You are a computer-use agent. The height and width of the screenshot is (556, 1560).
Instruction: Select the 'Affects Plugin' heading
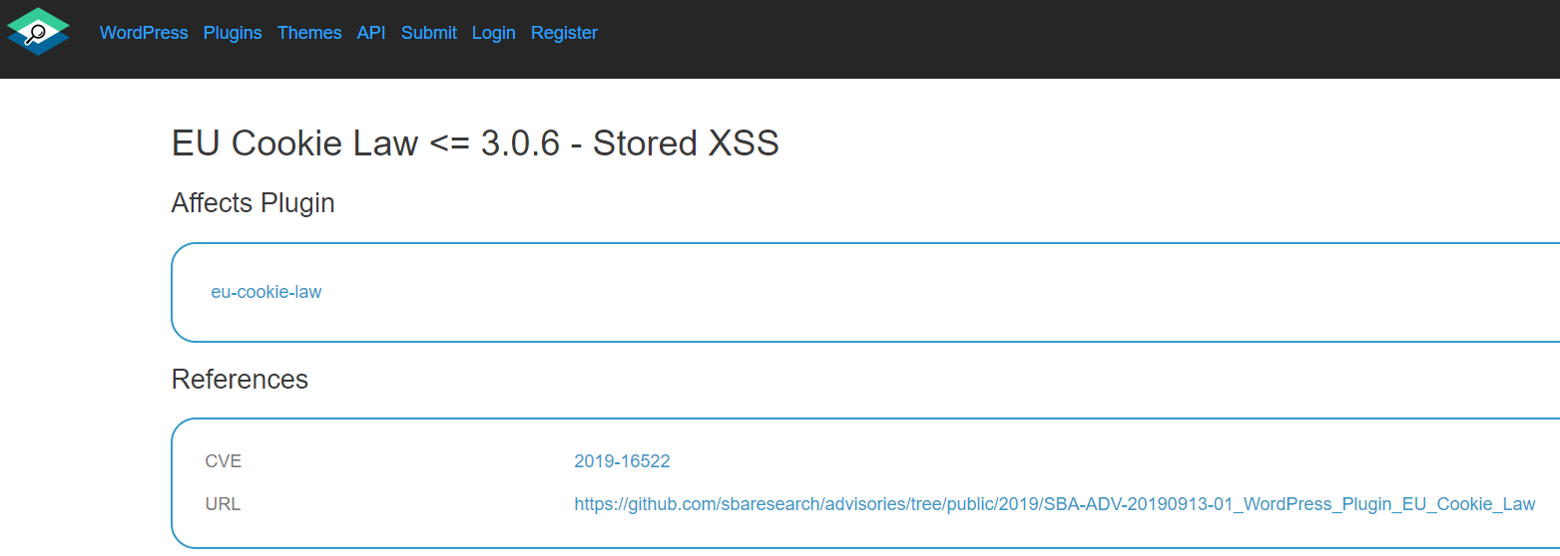254,203
